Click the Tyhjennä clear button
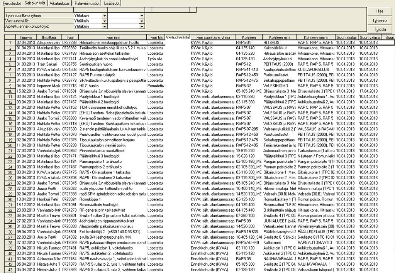395x273 pixels. (380, 20)
